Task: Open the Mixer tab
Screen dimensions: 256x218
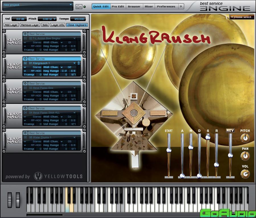Action: tap(149, 6)
